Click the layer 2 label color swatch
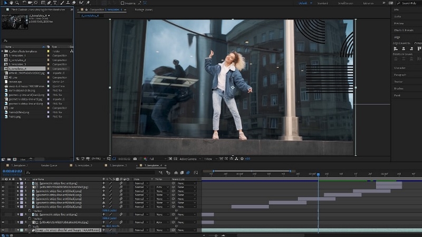This screenshot has width=422, height=237. tap(22, 187)
